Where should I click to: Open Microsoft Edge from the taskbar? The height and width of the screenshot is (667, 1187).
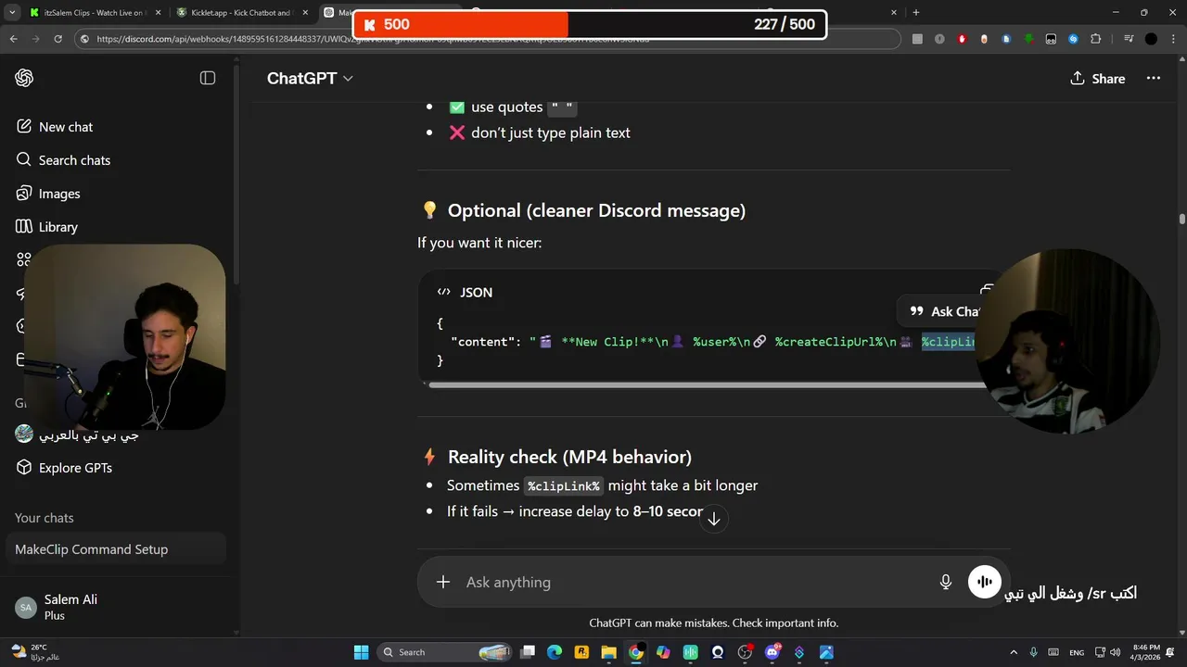(555, 652)
